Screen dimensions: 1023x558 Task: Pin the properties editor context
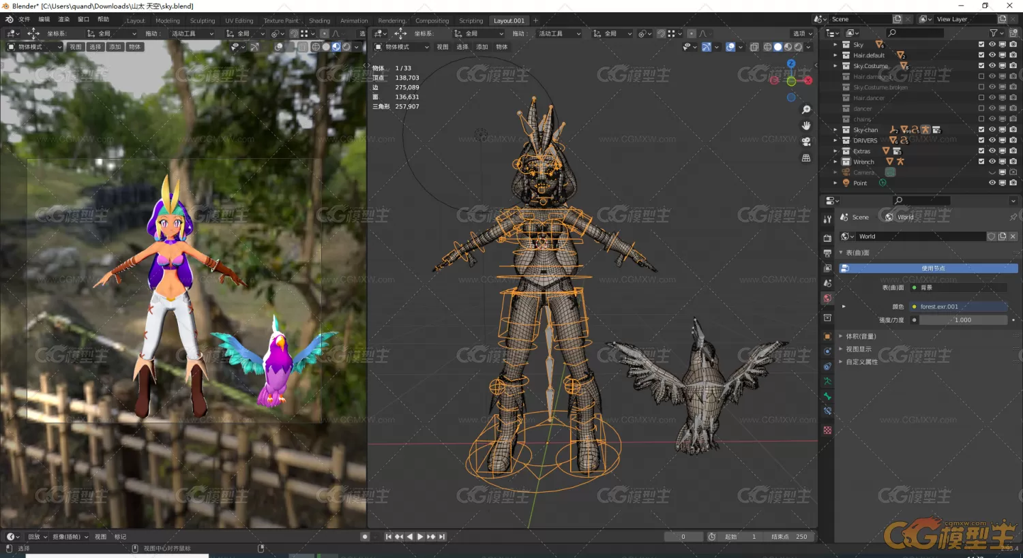point(1013,217)
